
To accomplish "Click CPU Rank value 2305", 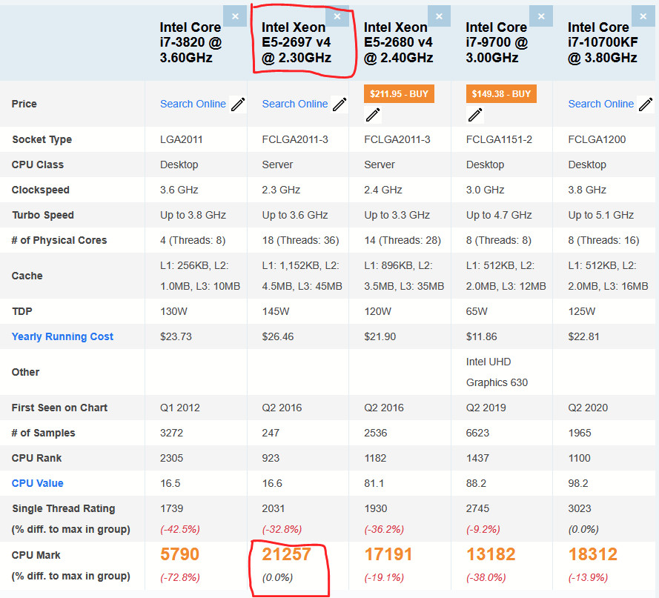I will click(x=171, y=458).
